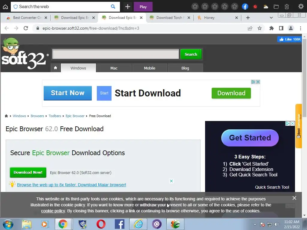Click the green Search button

(191, 54)
